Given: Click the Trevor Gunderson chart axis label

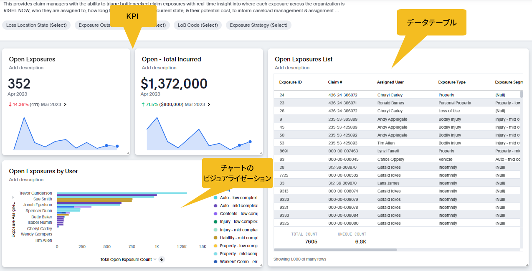Looking at the screenshot, I should (x=35, y=193).
